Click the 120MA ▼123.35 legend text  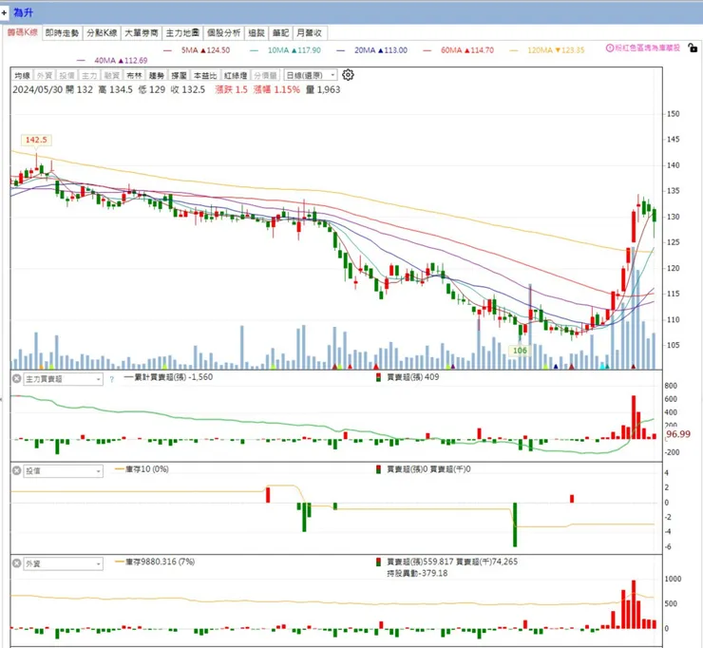pos(556,50)
